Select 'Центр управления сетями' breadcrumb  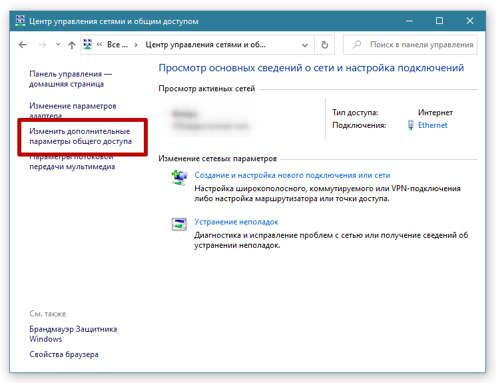(205, 45)
